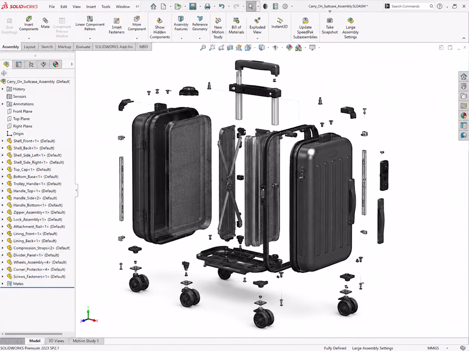Open Large Assembly Settings tool
The height and width of the screenshot is (351, 469).
(350, 28)
